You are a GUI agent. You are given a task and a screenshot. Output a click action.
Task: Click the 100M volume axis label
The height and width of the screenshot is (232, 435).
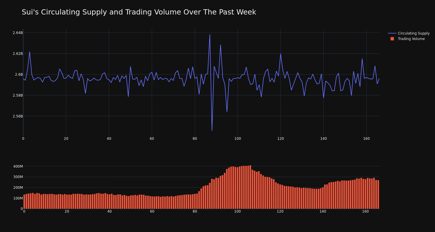18,198
